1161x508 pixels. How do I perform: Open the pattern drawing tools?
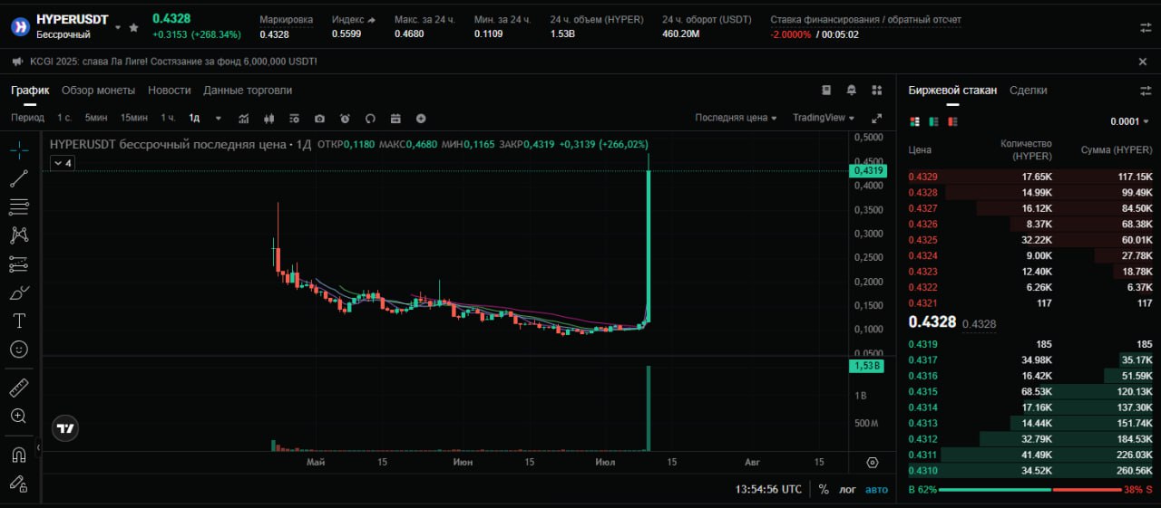(x=19, y=235)
